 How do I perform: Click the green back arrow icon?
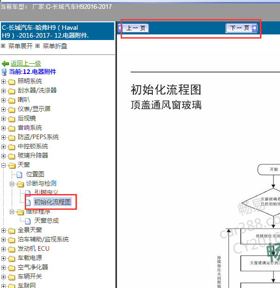click(x=5, y=64)
